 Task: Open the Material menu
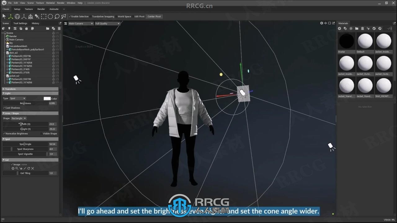pos(50,3)
